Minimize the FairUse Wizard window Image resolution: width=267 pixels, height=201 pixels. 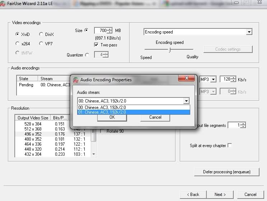(x=236, y=2)
